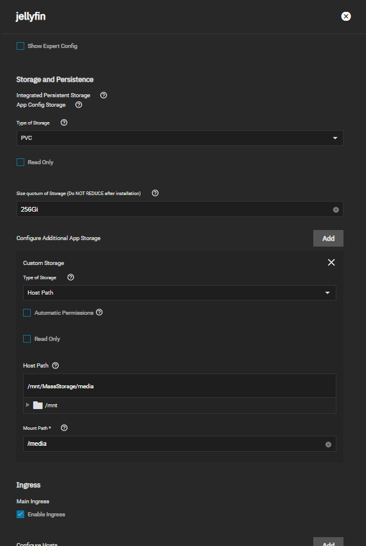The width and height of the screenshot is (366, 546).
Task: Clear the 256Gi storage size field
Action: click(x=336, y=210)
